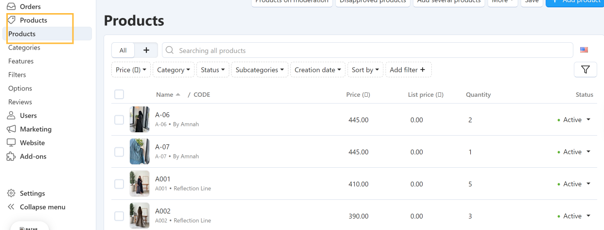604x230 pixels.
Task: Click the quantity 5 for A001
Action: [x=470, y=184]
